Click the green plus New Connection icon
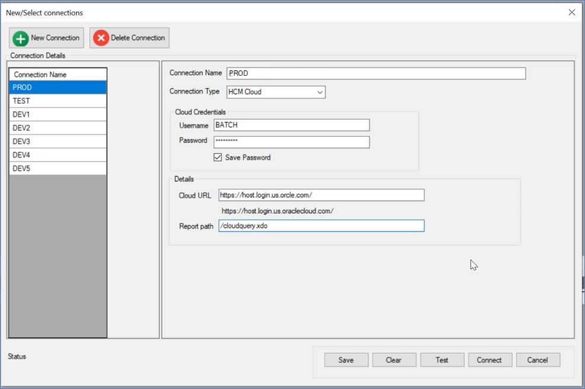This screenshot has width=585, height=389. (x=21, y=38)
